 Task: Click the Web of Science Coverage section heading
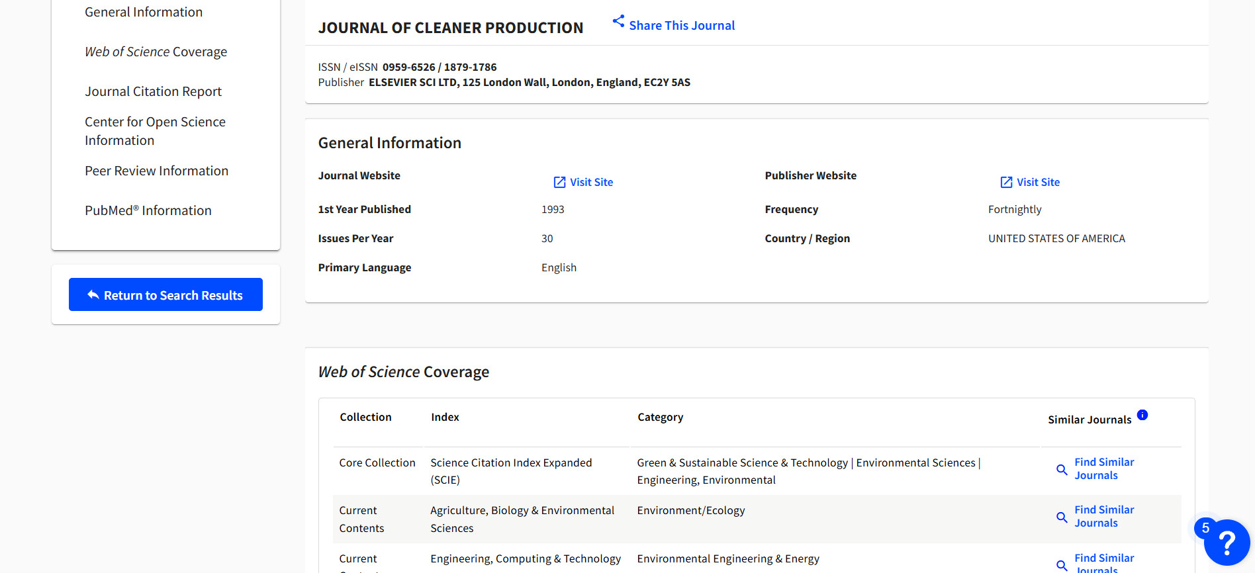tap(404, 372)
